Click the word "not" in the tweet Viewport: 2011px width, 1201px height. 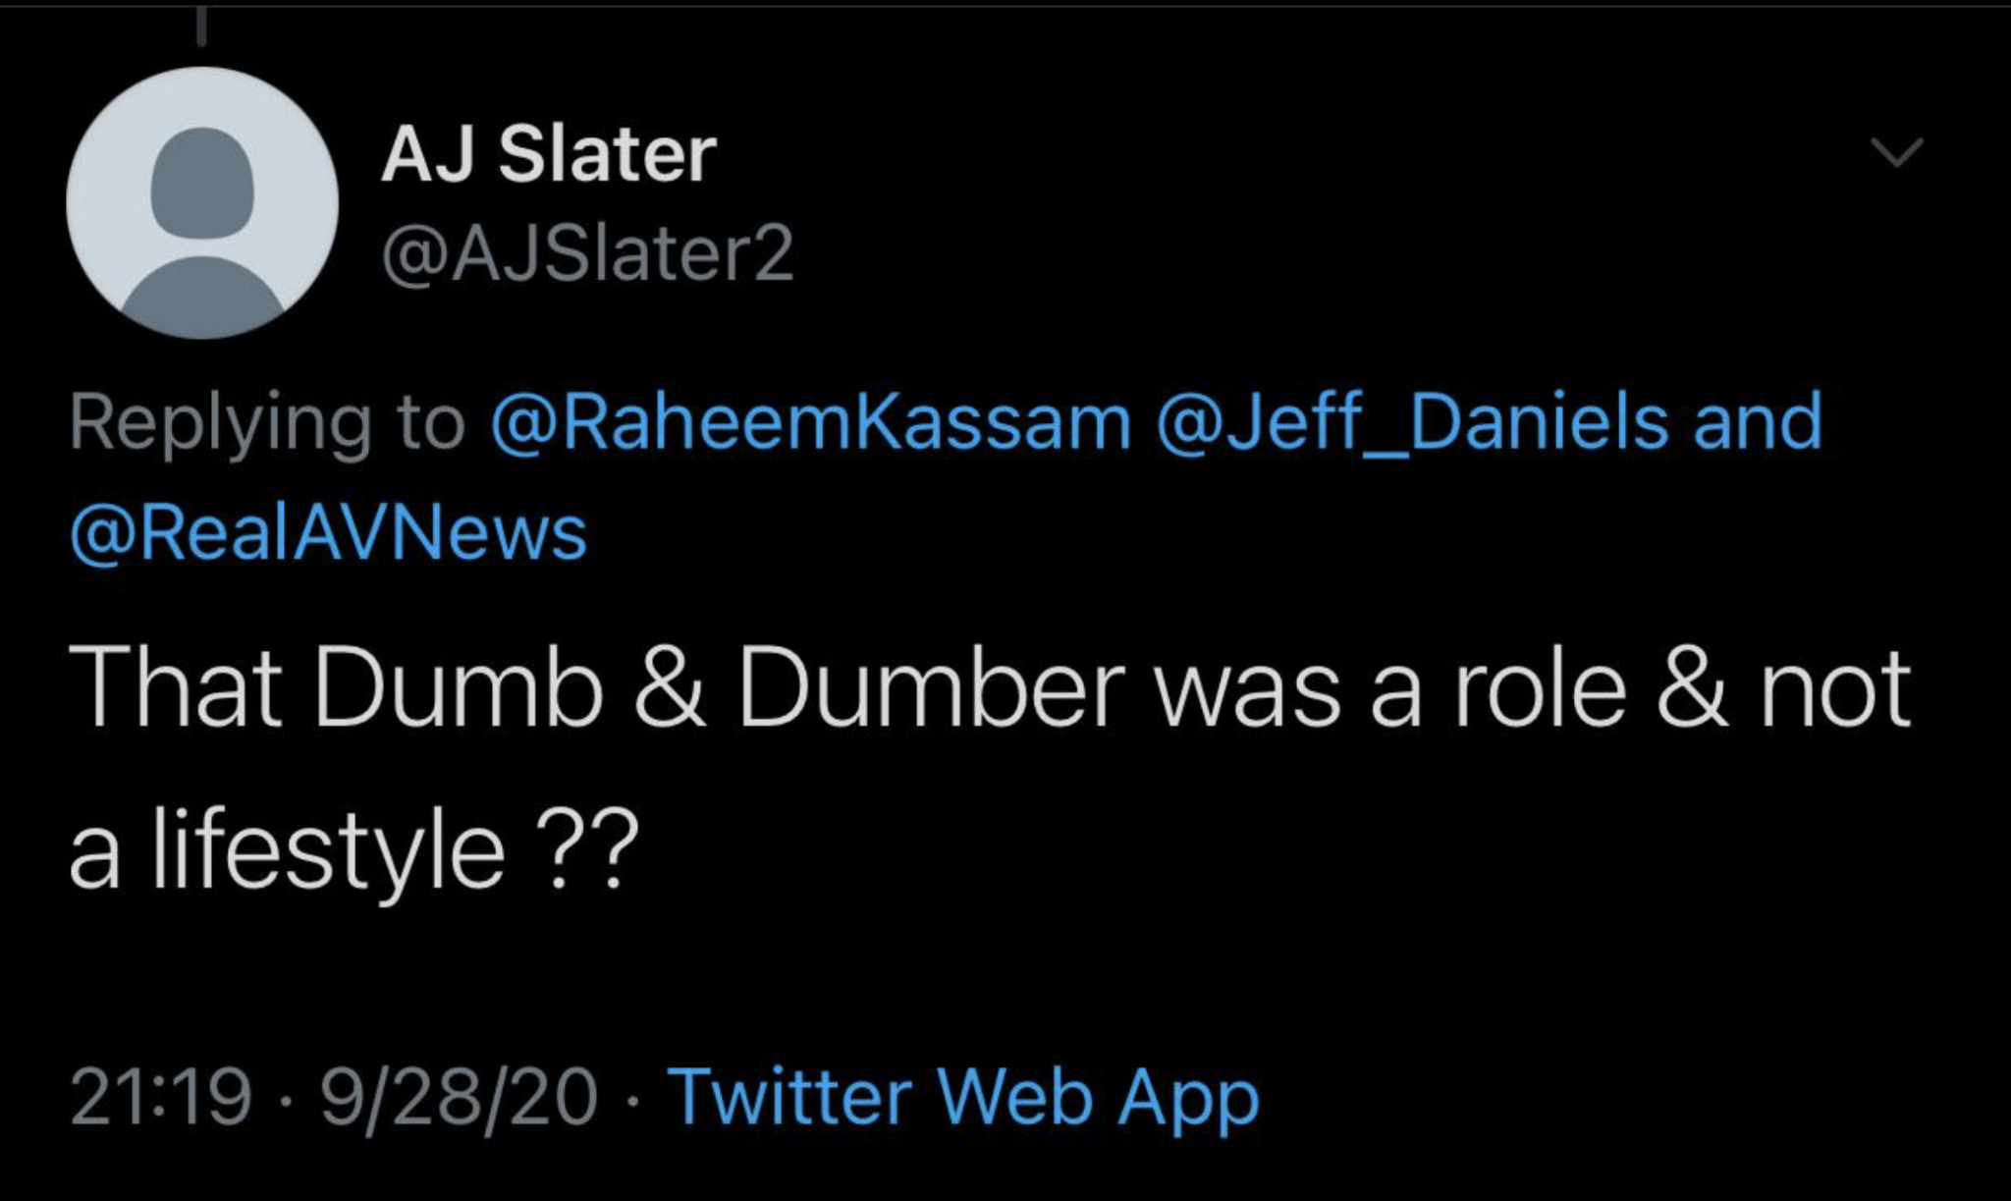1834,688
